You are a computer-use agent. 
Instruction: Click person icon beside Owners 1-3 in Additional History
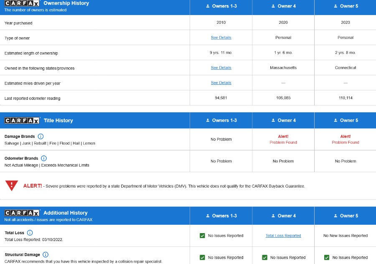(208, 216)
